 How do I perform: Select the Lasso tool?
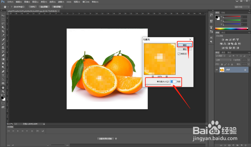3,23
